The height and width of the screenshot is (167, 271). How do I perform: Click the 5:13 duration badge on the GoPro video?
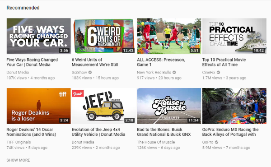(x=260, y=120)
